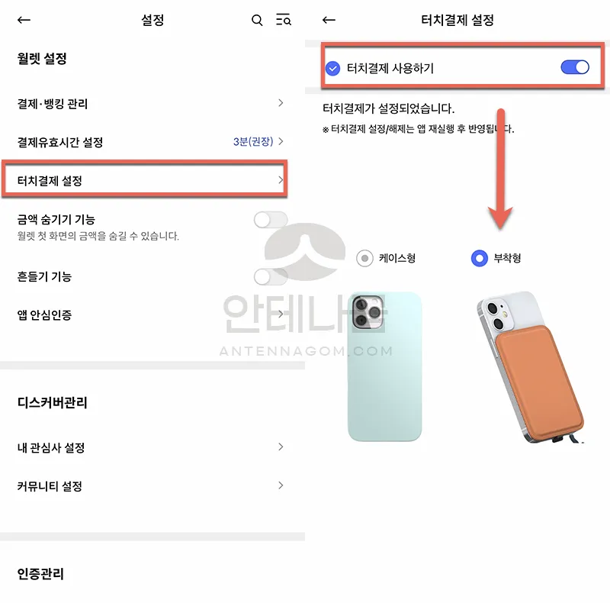Go back from 터치결제 설정 screen

pyautogui.click(x=329, y=20)
